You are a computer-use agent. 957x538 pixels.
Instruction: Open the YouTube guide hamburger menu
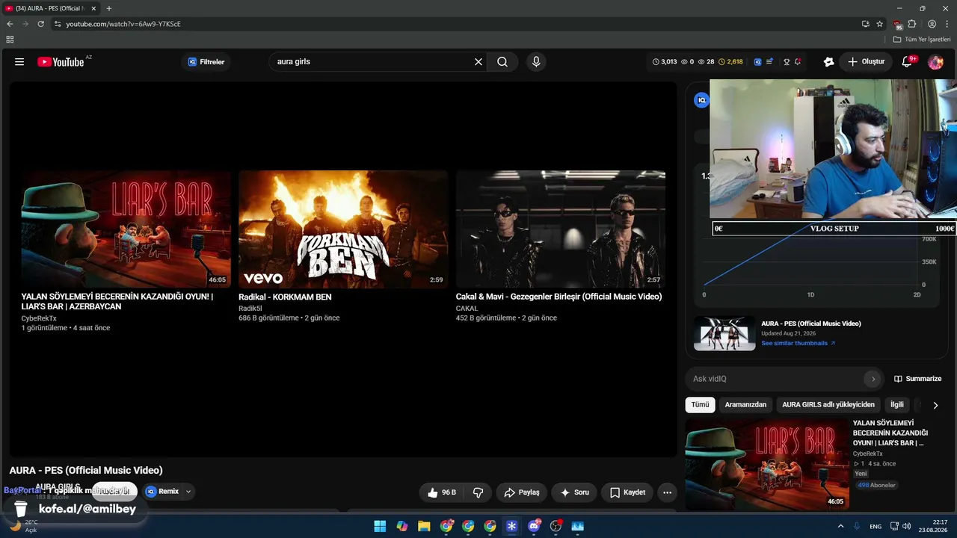tap(19, 62)
